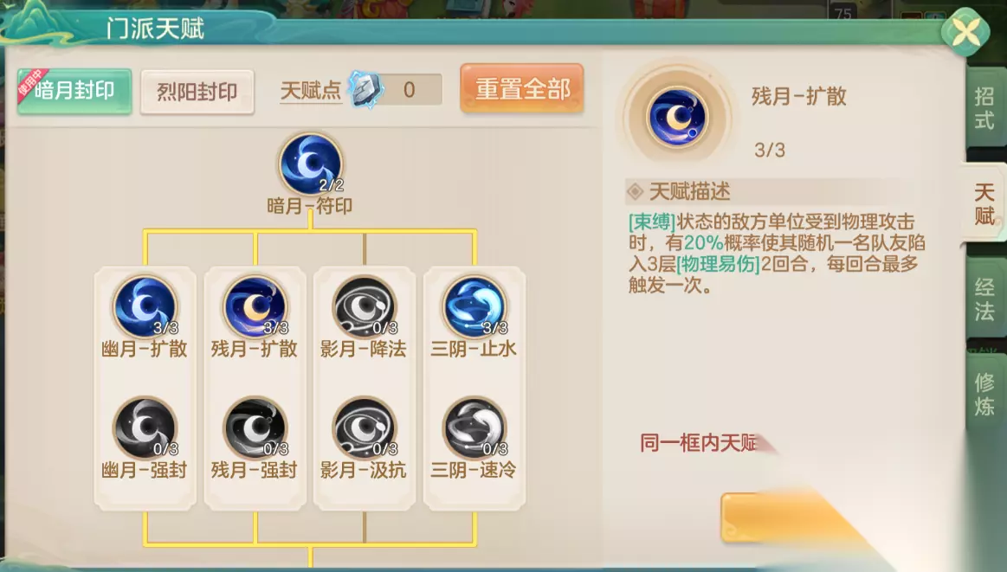Switch to the 暗月封印 talent set
1007x572 pixels.
click(74, 91)
